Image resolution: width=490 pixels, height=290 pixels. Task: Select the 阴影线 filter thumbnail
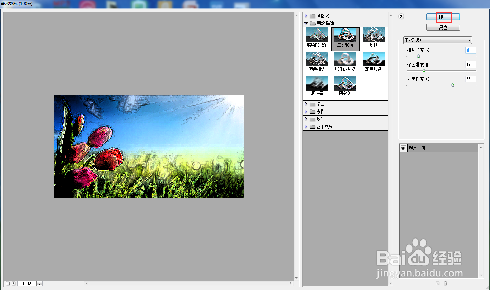pos(345,86)
